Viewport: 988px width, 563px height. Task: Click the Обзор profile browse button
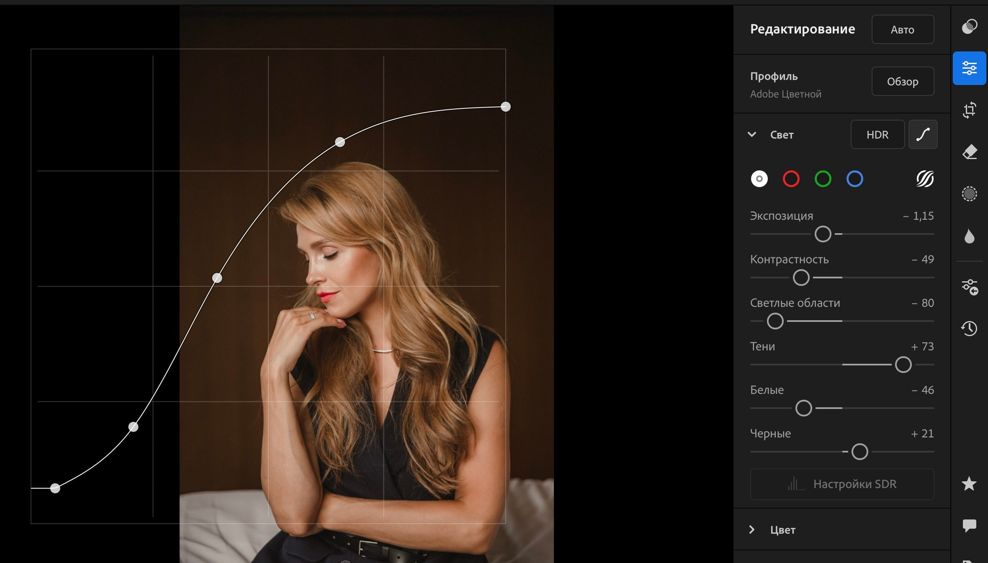[x=903, y=82]
